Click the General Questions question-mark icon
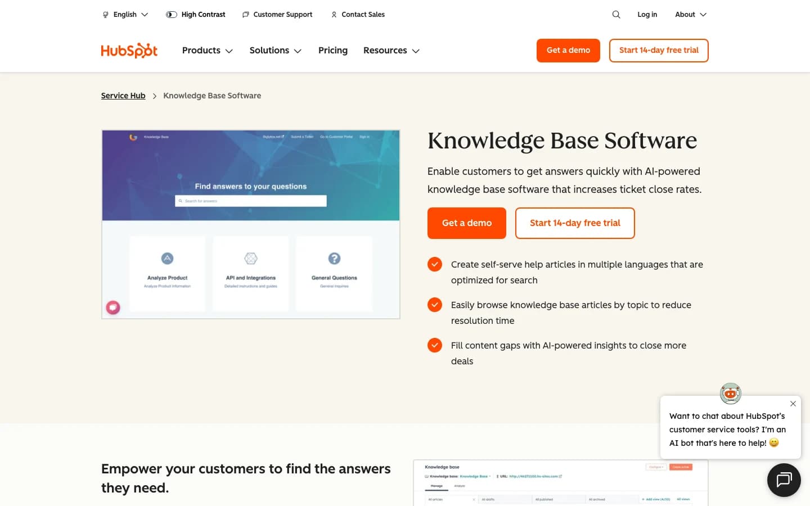The width and height of the screenshot is (810, 506). 334,259
